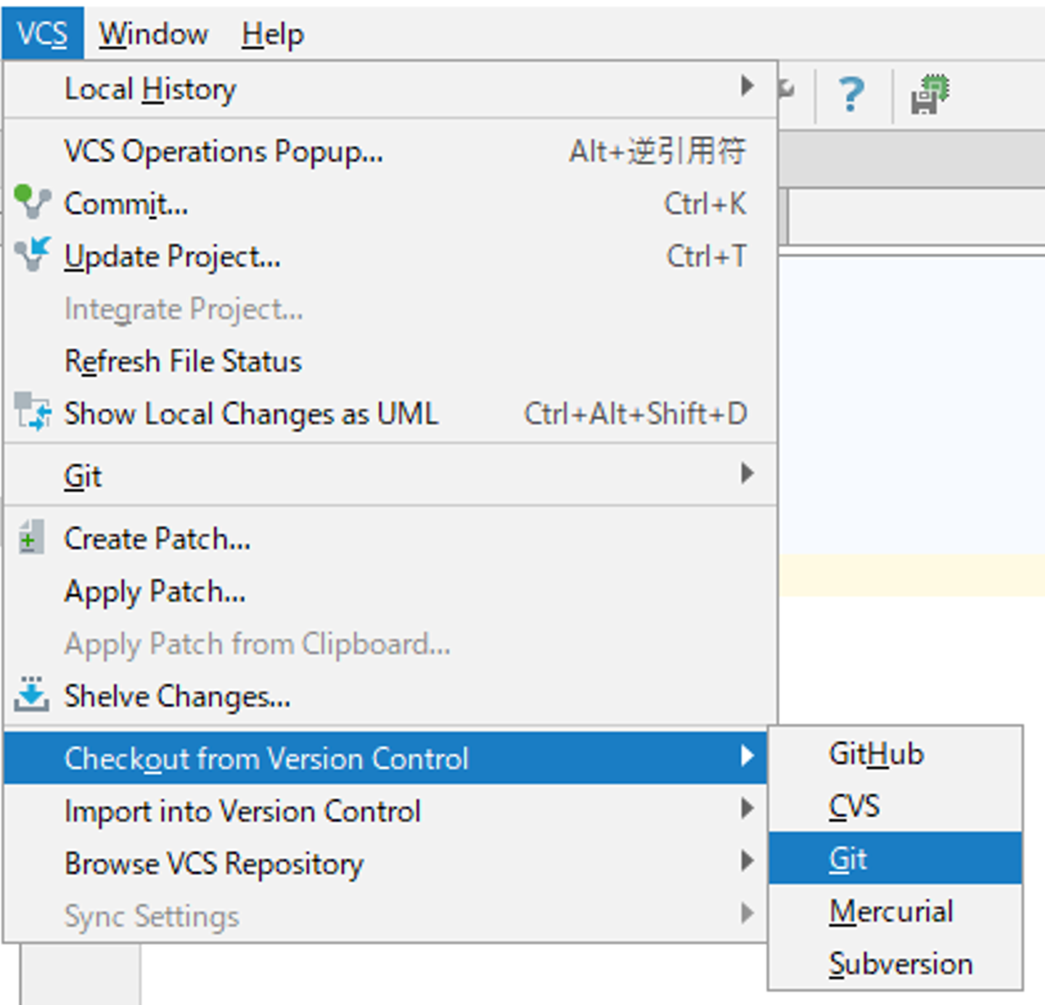Choose GitHub in the checkout submenu

pos(876,755)
